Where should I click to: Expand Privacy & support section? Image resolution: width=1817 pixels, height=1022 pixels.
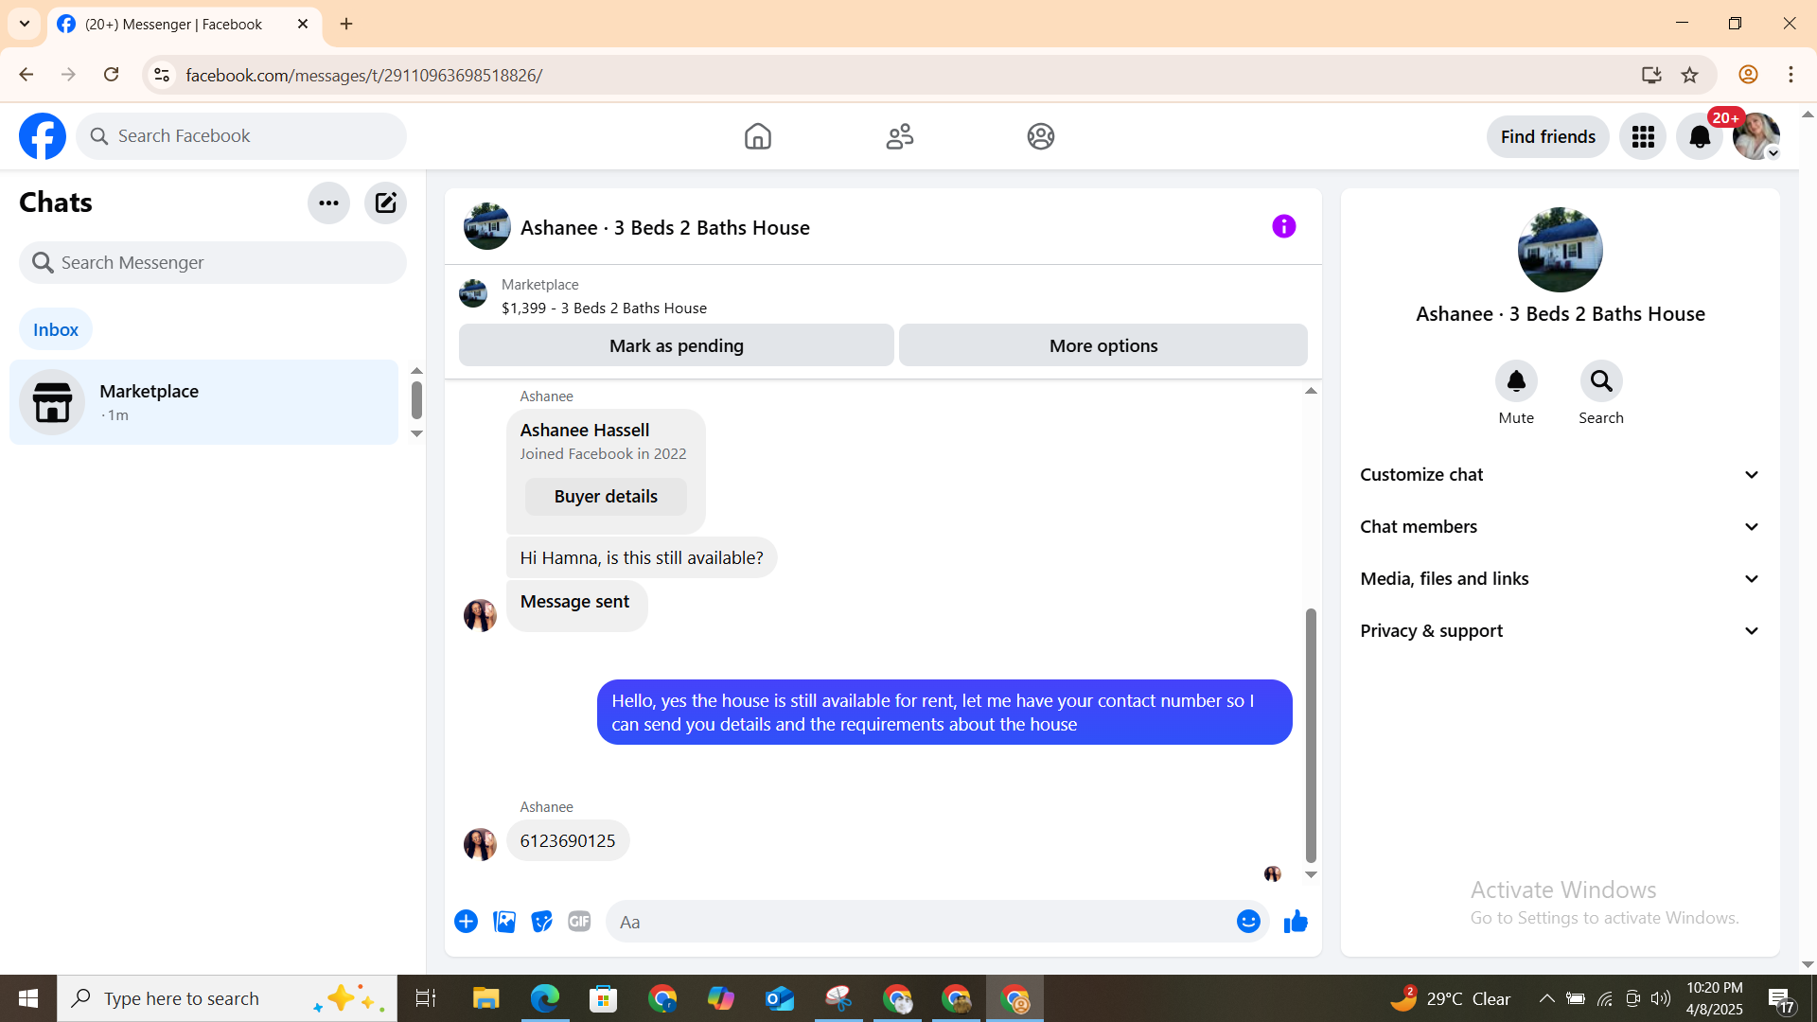click(1560, 631)
